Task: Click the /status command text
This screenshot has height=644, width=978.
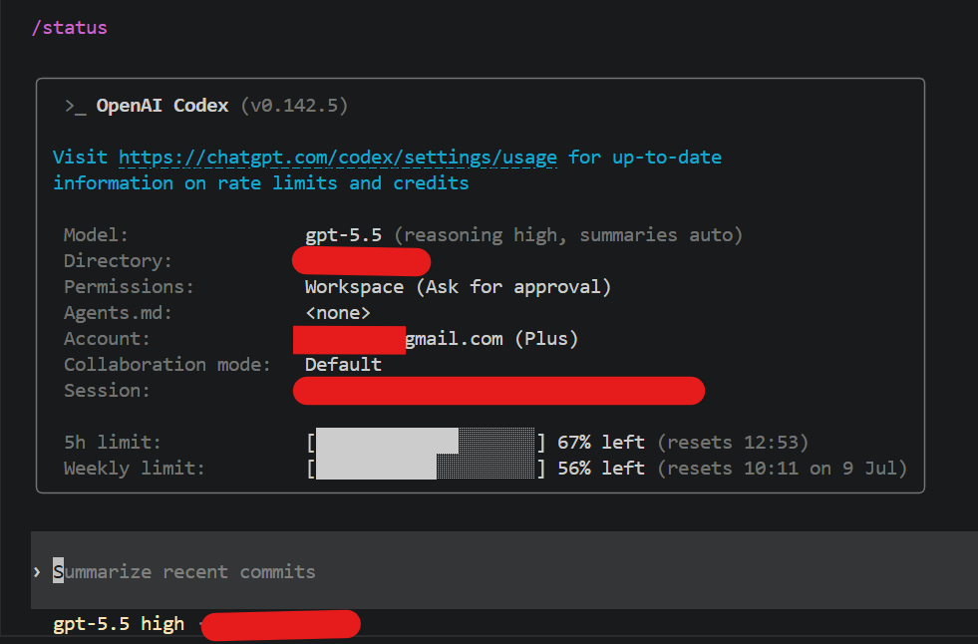Action: point(69,28)
